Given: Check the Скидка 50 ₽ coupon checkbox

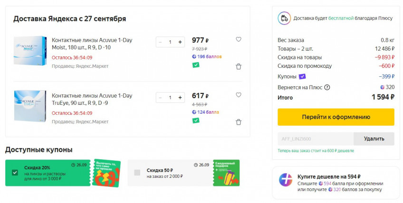Looking at the screenshot, I should pos(137,173).
